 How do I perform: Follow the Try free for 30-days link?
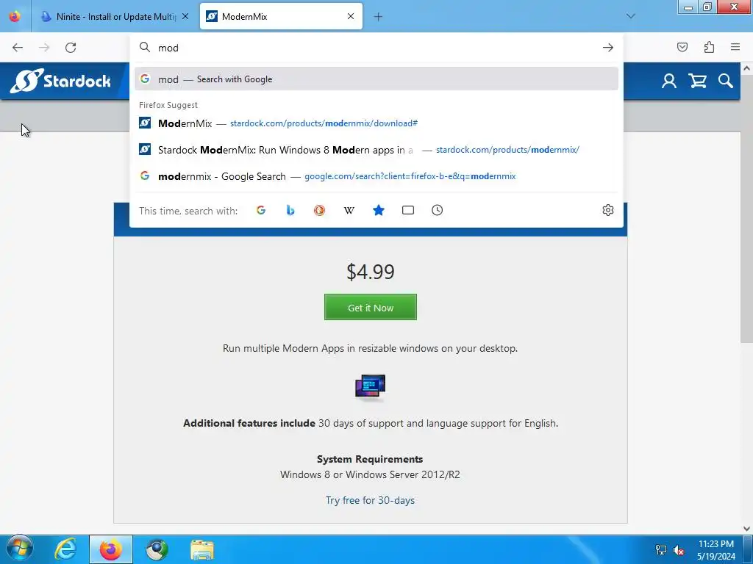point(371,500)
